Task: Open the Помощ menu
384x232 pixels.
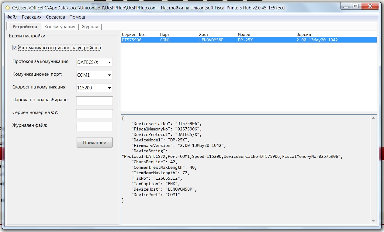Action: click(x=77, y=17)
